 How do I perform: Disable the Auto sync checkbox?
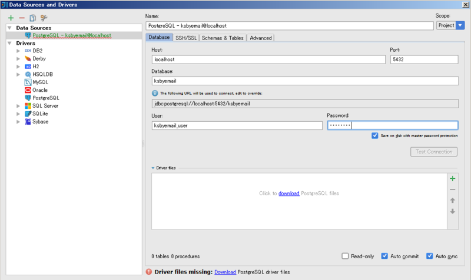pyautogui.click(x=430, y=256)
